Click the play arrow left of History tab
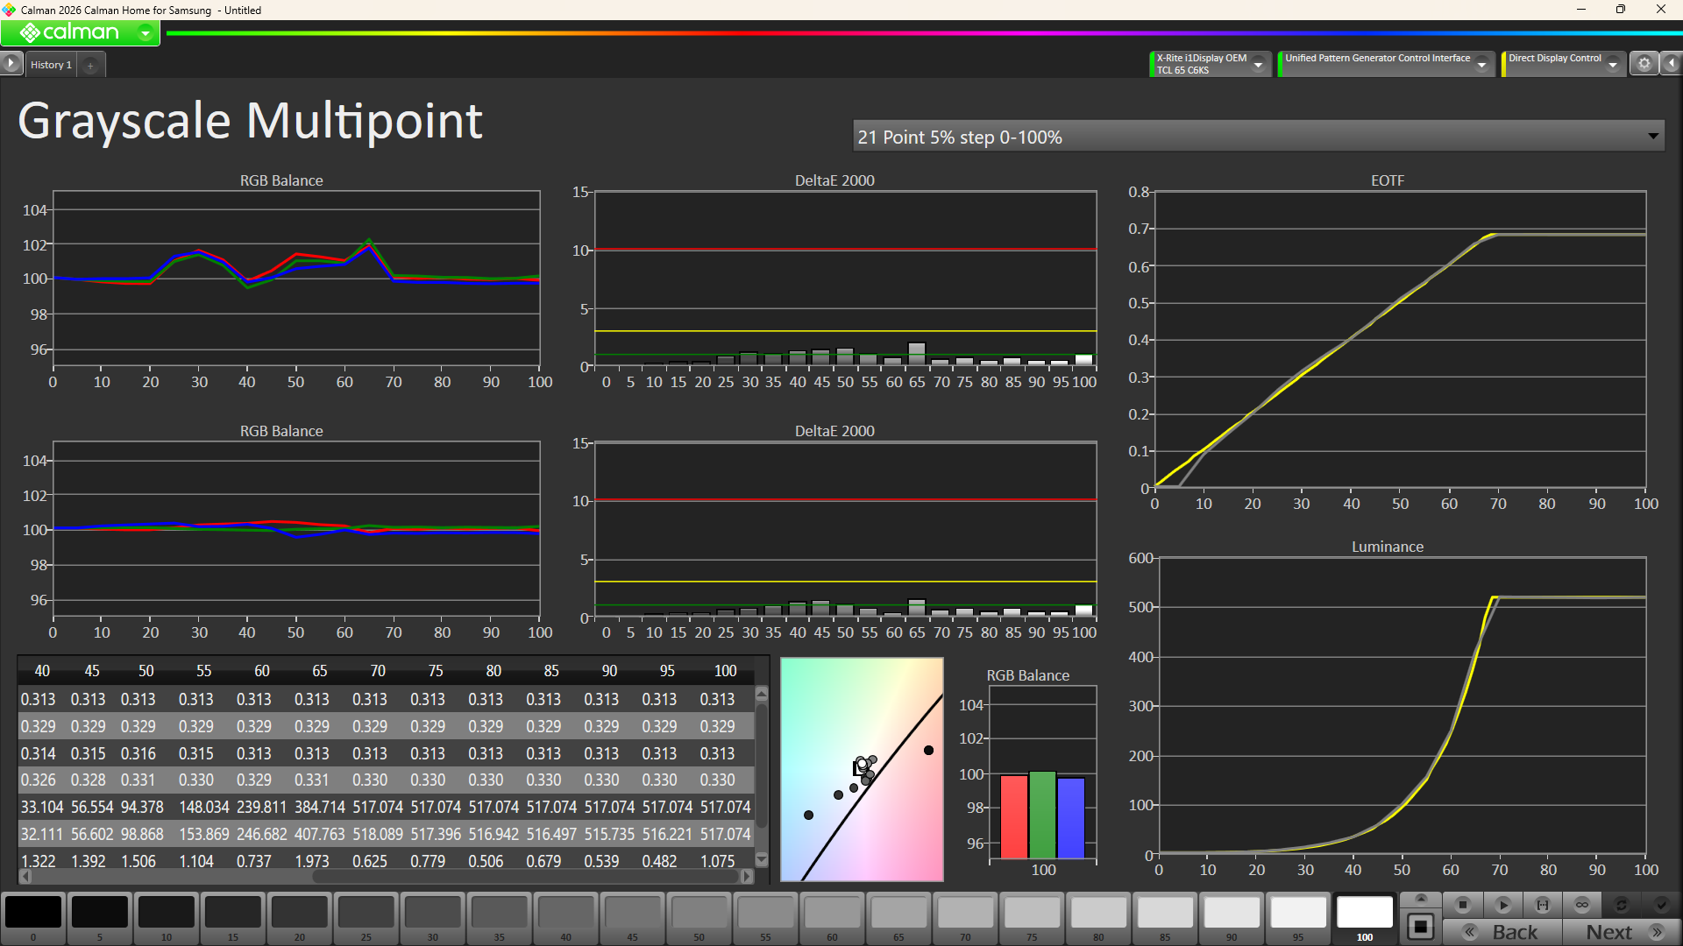Screen dimensions: 1683x946 click(x=11, y=63)
